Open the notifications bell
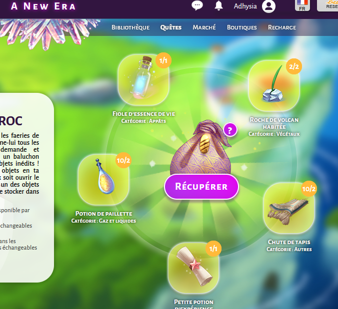This screenshot has width=338, height=309. coord(218,5)
